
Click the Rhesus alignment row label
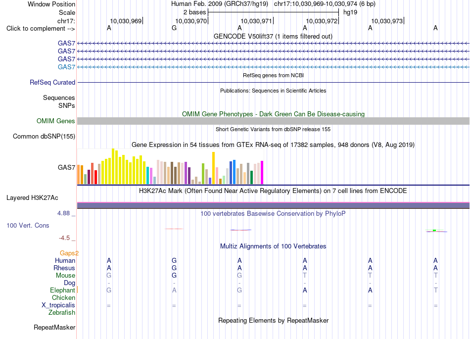point(64,268)
